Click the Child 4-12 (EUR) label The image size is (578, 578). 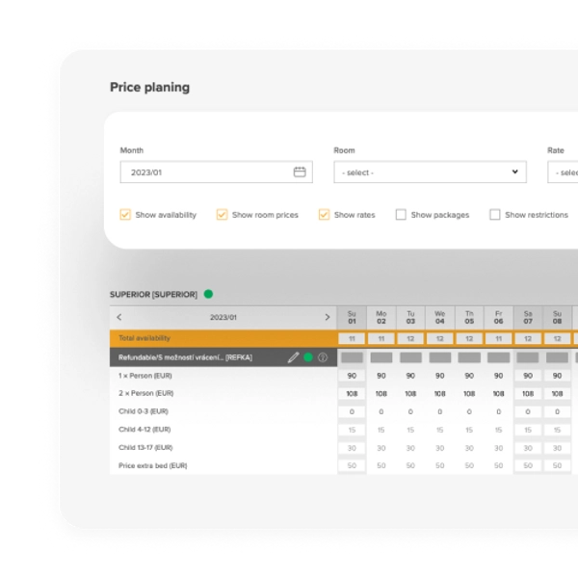coord(144,430)
